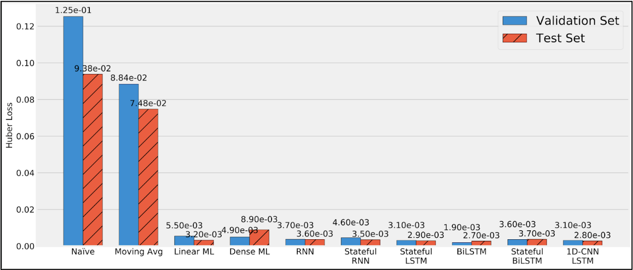Screen dimensions: 633x270
Task: Select the "Validation Set" legend text
Action: 577,21
